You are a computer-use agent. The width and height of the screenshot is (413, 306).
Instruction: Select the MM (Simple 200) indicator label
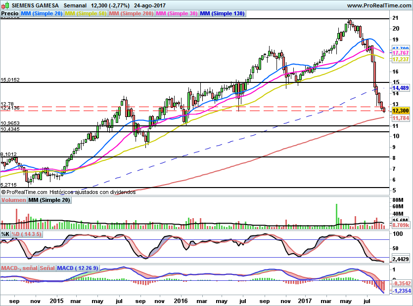(131, 14)
